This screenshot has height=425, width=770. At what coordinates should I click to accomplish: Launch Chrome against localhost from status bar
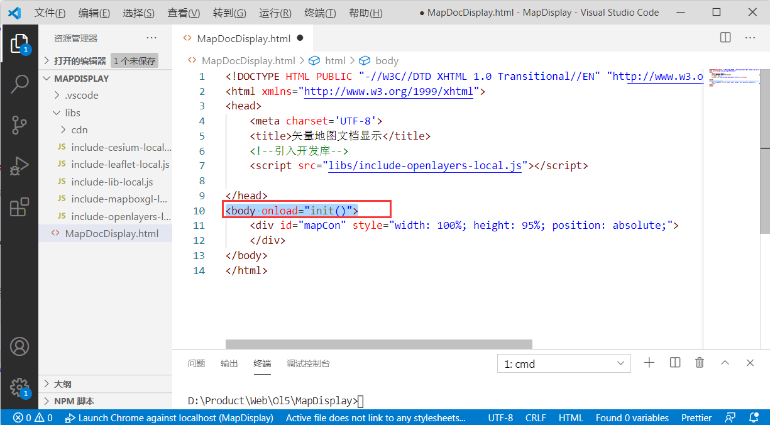[x=170, y=417]
